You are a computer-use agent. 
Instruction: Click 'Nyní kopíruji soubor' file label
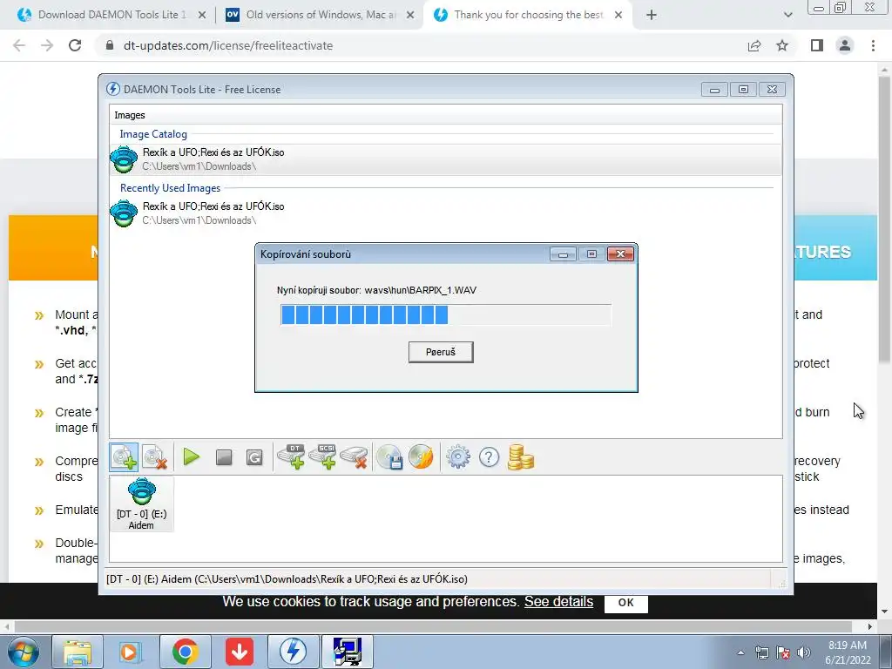(376, 290)
